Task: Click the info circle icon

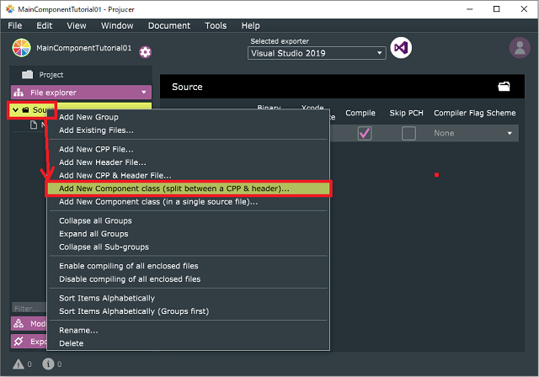Action: pyautogui.click(x=48, y=364)
